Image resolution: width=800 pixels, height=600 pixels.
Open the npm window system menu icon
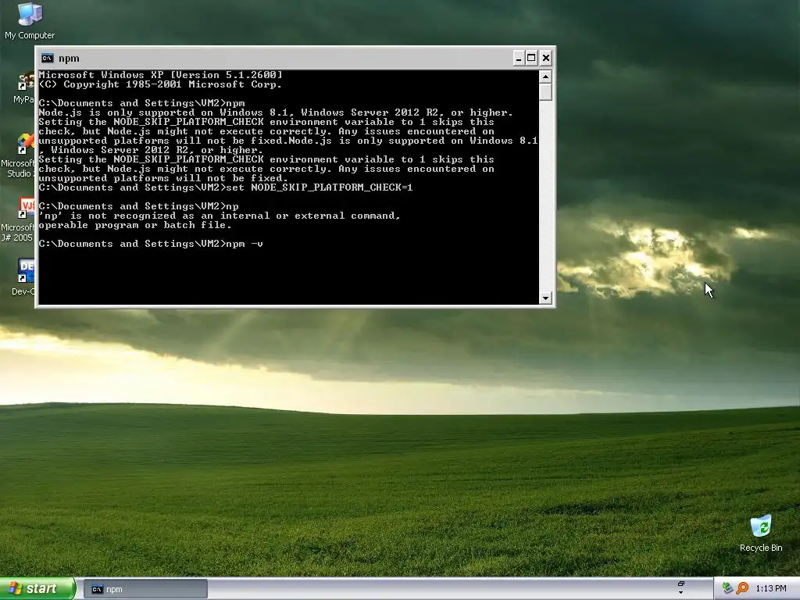click(x=48, y=58)
